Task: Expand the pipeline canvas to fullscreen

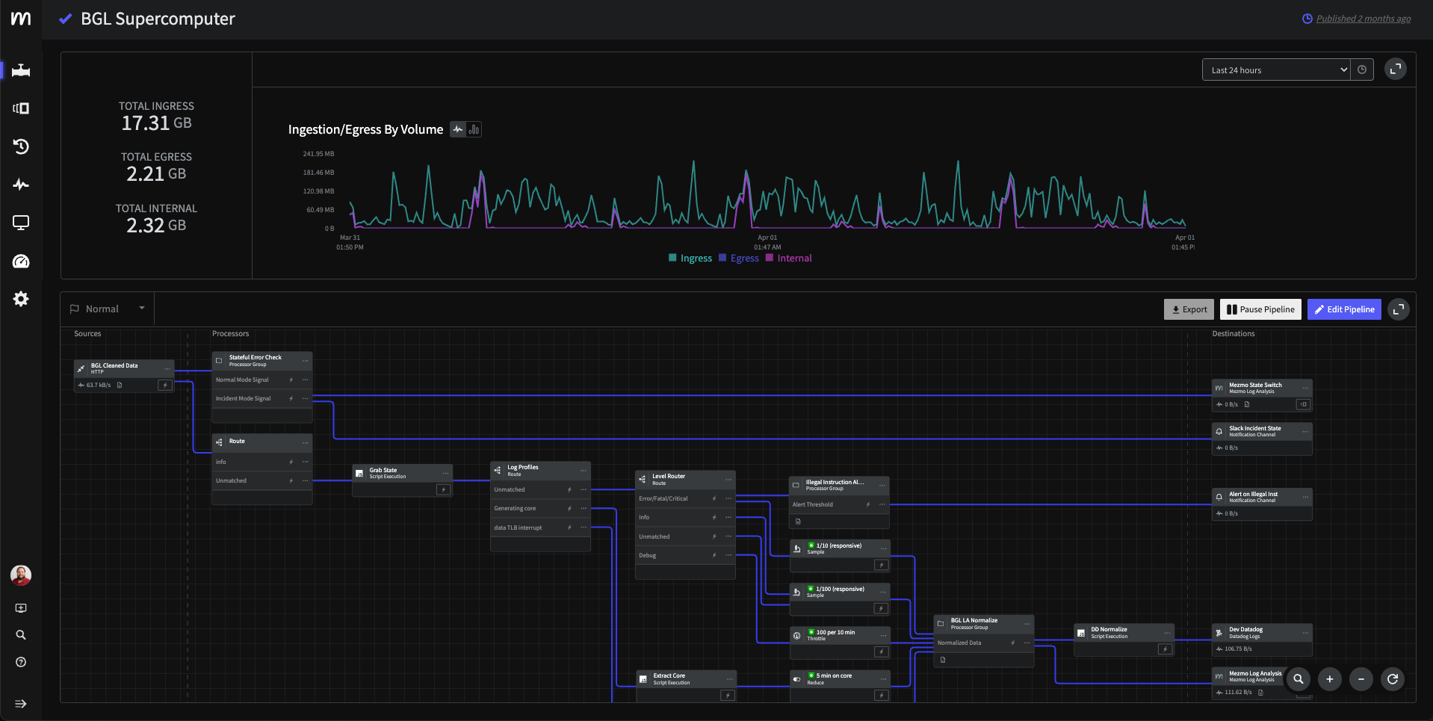Action: [1399, 309]
